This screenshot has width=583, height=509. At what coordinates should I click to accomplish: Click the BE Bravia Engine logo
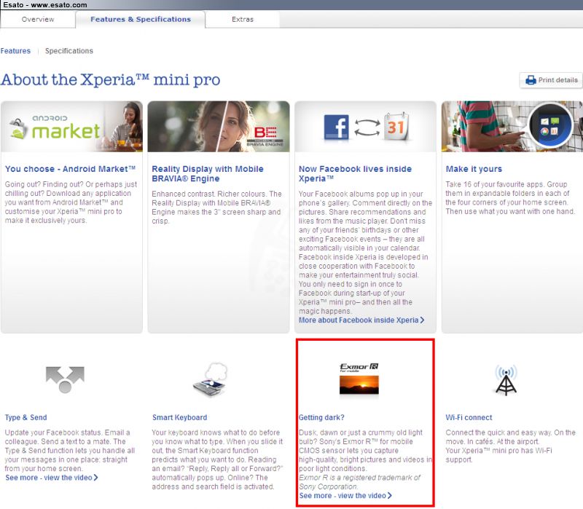[265, 136]
